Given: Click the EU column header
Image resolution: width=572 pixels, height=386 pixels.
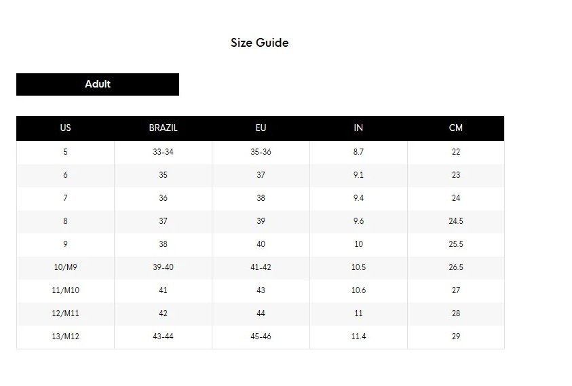Looking at the screenshot, I should click(x=261, y=128).
